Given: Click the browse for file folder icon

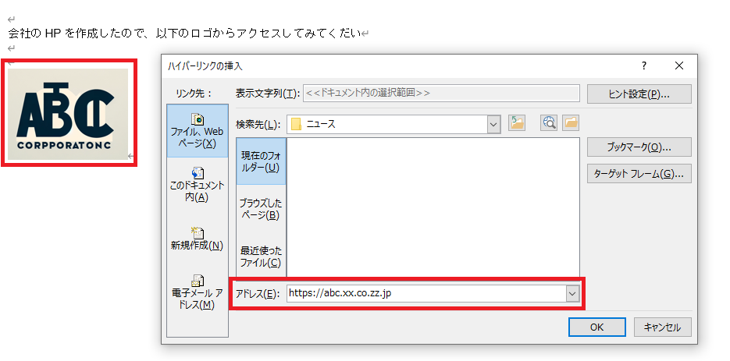Looking at the screenshot, I should (571, 123).
